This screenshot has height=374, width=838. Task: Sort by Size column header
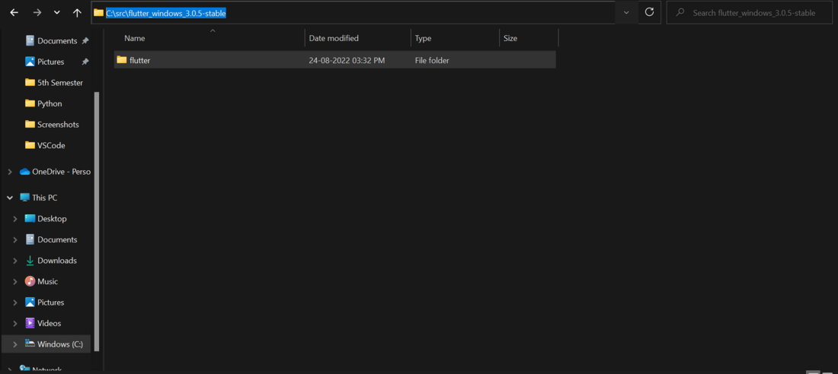tap(510, 39)
